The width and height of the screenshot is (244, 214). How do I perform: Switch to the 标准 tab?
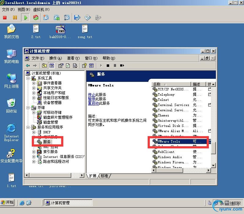(x=104, y=176)
